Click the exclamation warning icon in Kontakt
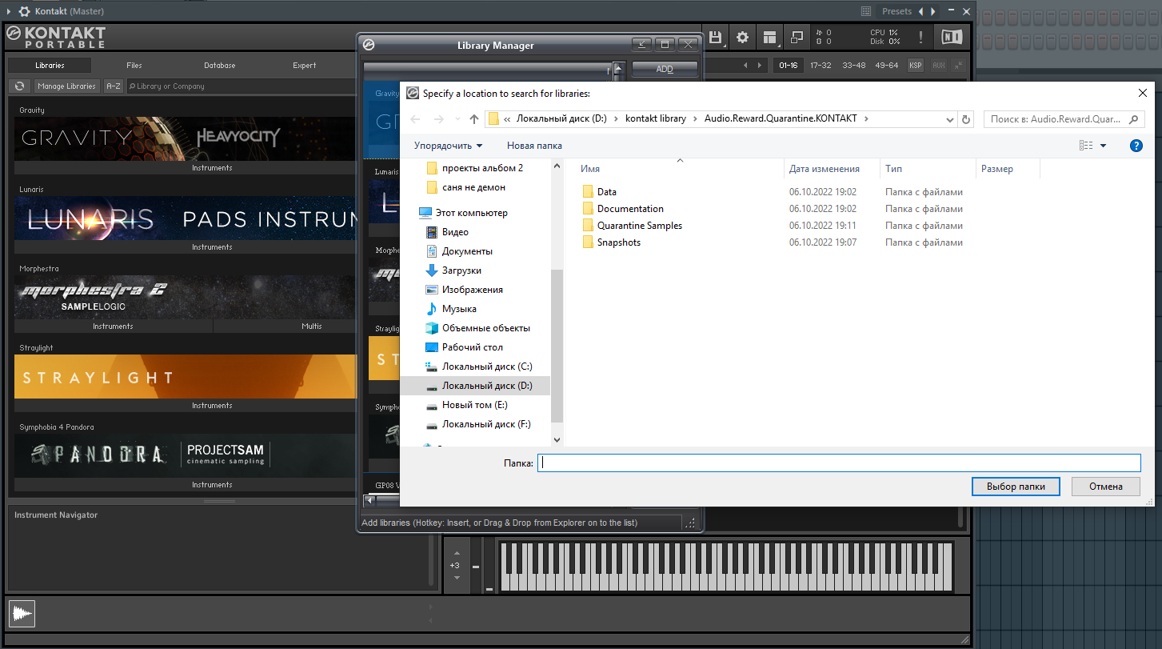The height and width of the screenshot is (649, 1162). click(x=921, y=37)
